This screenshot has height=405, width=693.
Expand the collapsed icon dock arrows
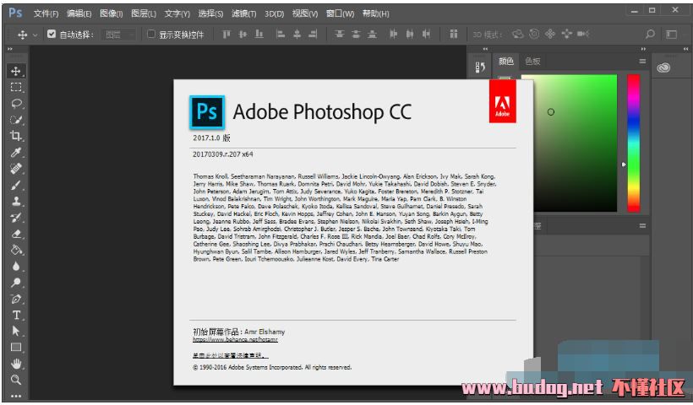(485, 49)
